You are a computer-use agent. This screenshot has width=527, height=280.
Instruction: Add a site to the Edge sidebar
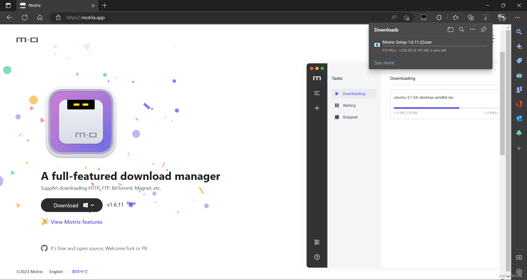click(x=519, y=148)
